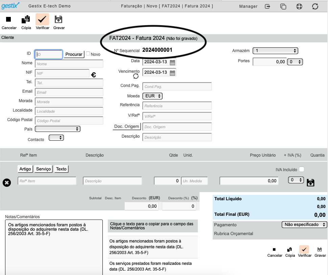Click the Procurar button
The image size is (328, 275).
click(x=74, y=54)
